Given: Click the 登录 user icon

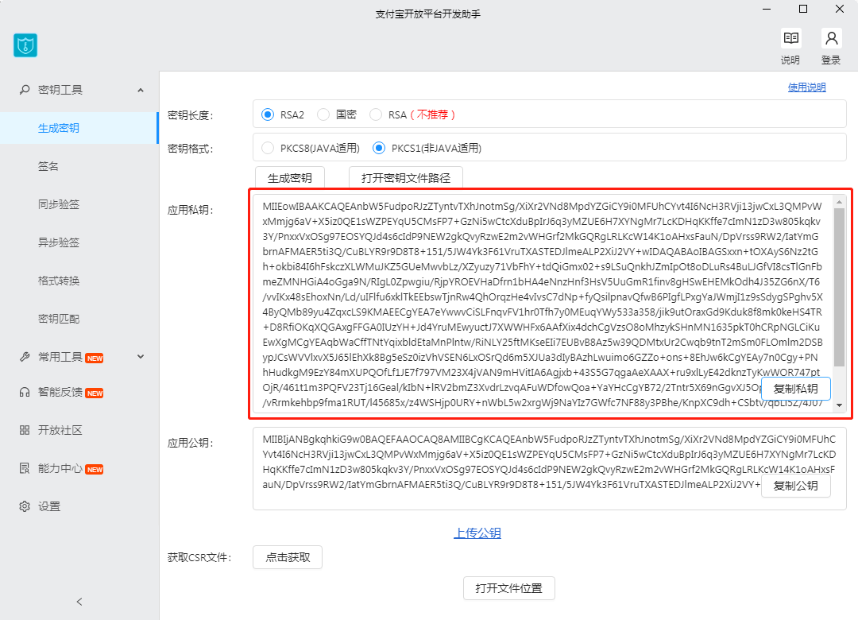Looking at the screenshot, I should 831,38.
